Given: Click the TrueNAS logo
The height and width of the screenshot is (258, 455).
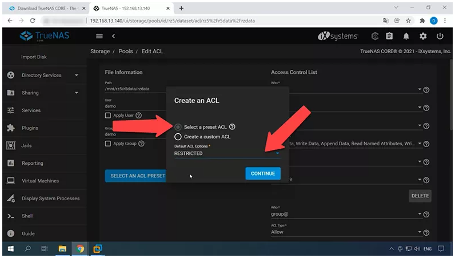Looking at the screenshot, I should coord(45,35).
